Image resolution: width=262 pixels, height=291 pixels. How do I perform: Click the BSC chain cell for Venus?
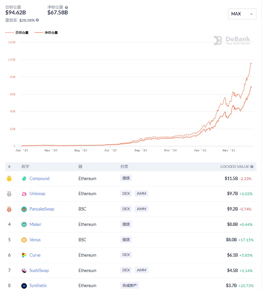82,240
